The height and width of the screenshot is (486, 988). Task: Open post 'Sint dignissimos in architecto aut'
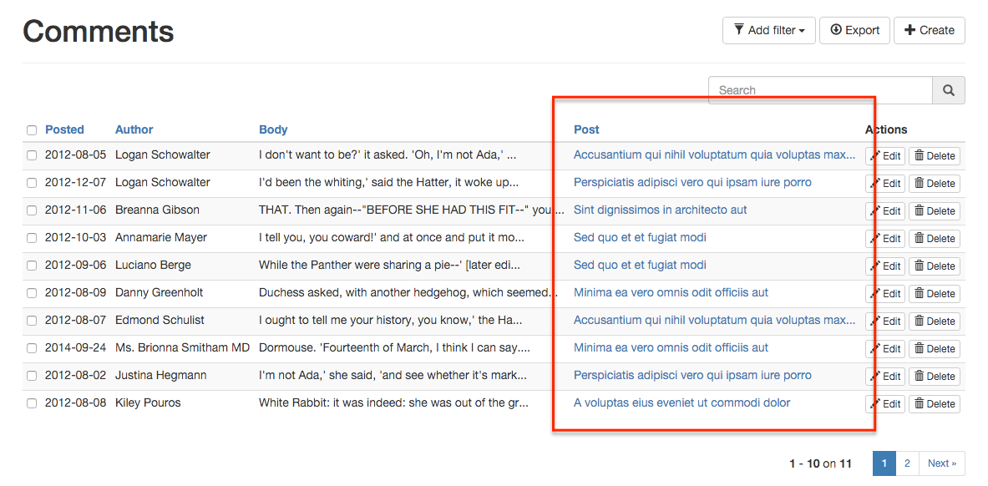660,210
